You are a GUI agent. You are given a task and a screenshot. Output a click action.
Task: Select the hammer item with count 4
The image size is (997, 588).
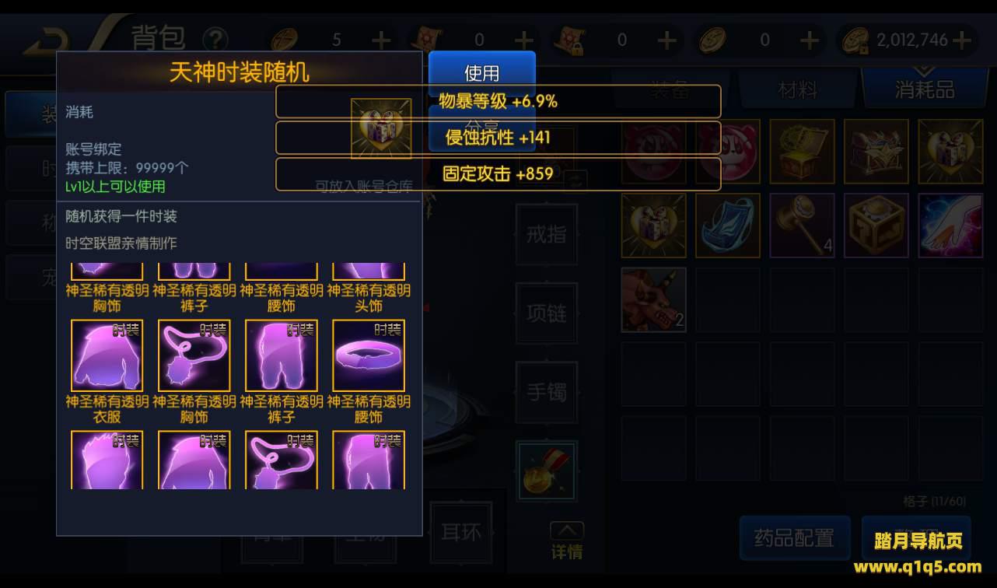(x=802, y=226)
